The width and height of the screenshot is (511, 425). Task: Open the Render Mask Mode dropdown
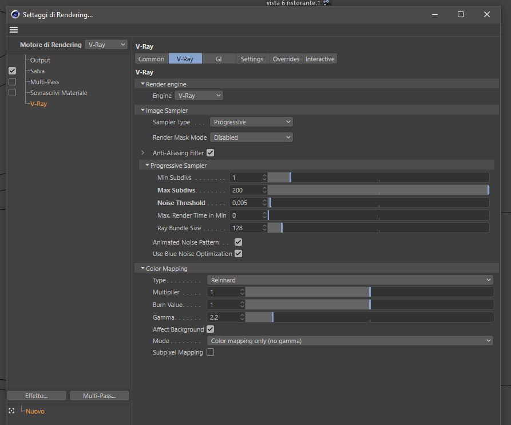point(251,137)
